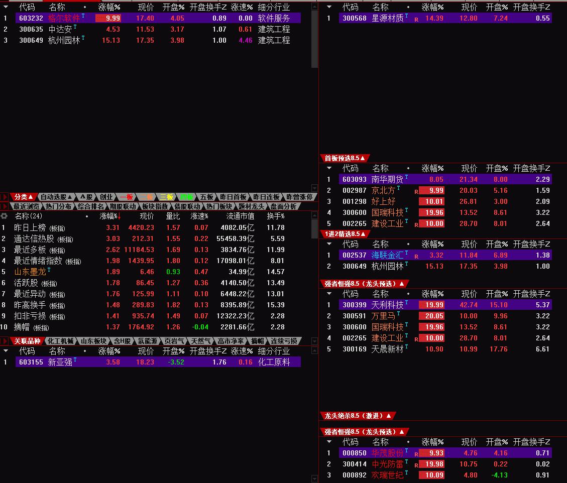Screen dimensions: 567x483
Task: Expand header menu arrow in 南华期货 table
Action: pyautogui.click(x=329, y=168)
